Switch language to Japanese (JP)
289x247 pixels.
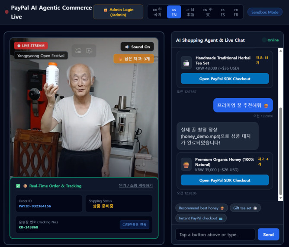[190, 12]
